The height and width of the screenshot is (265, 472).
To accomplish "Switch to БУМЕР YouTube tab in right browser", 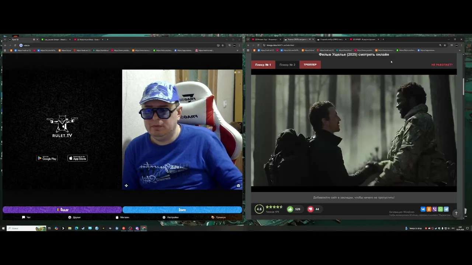I will [x=364, y=39].
